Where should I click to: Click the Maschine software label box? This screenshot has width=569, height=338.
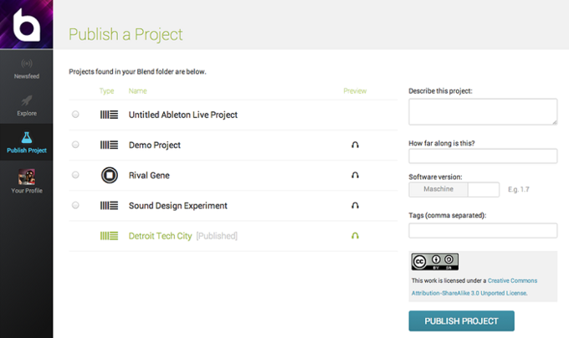click(x=438, y=189)
